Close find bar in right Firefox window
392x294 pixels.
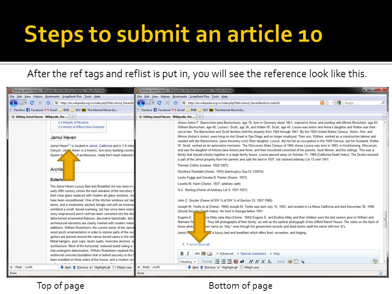(x=139, y=267)
